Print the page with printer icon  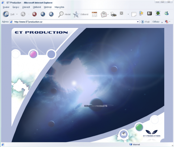point(113,14)
